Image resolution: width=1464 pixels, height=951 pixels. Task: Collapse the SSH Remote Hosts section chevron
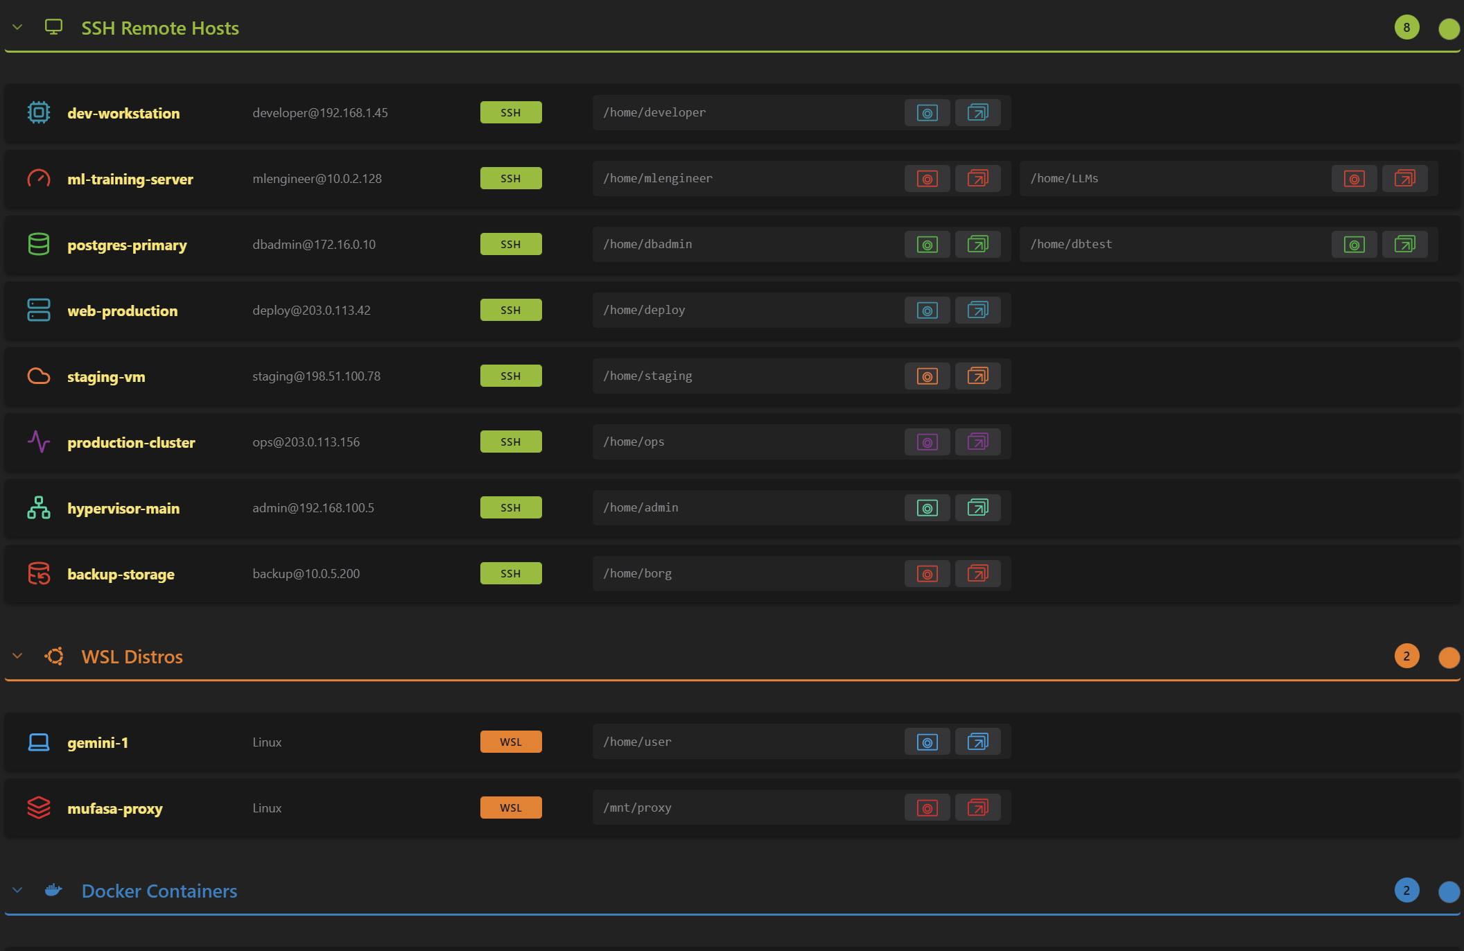(x=18, y=28)
